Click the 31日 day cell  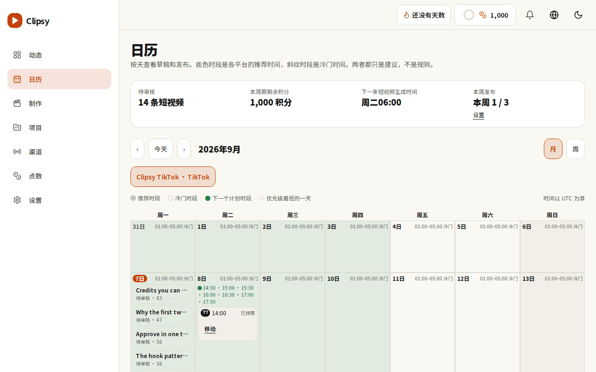click(163, 246)
